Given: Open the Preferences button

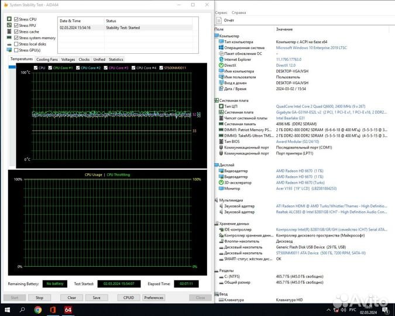Looking at the screenshot, I should tap(154, 298).
